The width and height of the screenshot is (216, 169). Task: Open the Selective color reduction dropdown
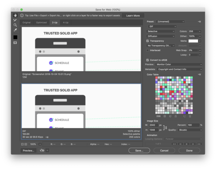160,31
